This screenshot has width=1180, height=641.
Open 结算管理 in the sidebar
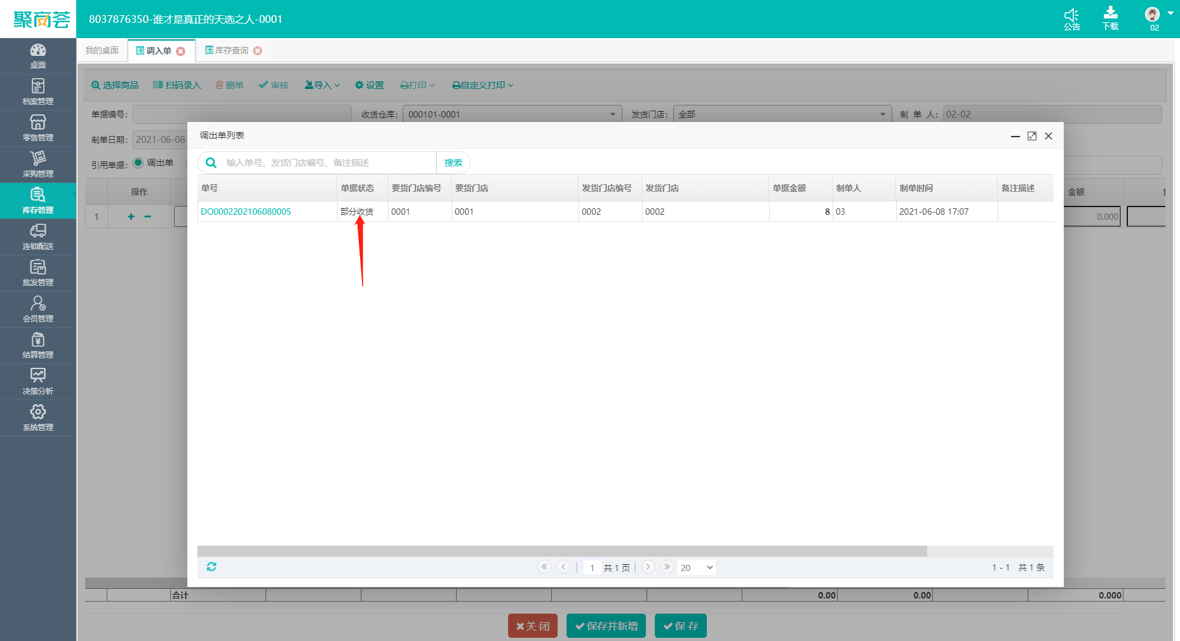pos(38,346)
